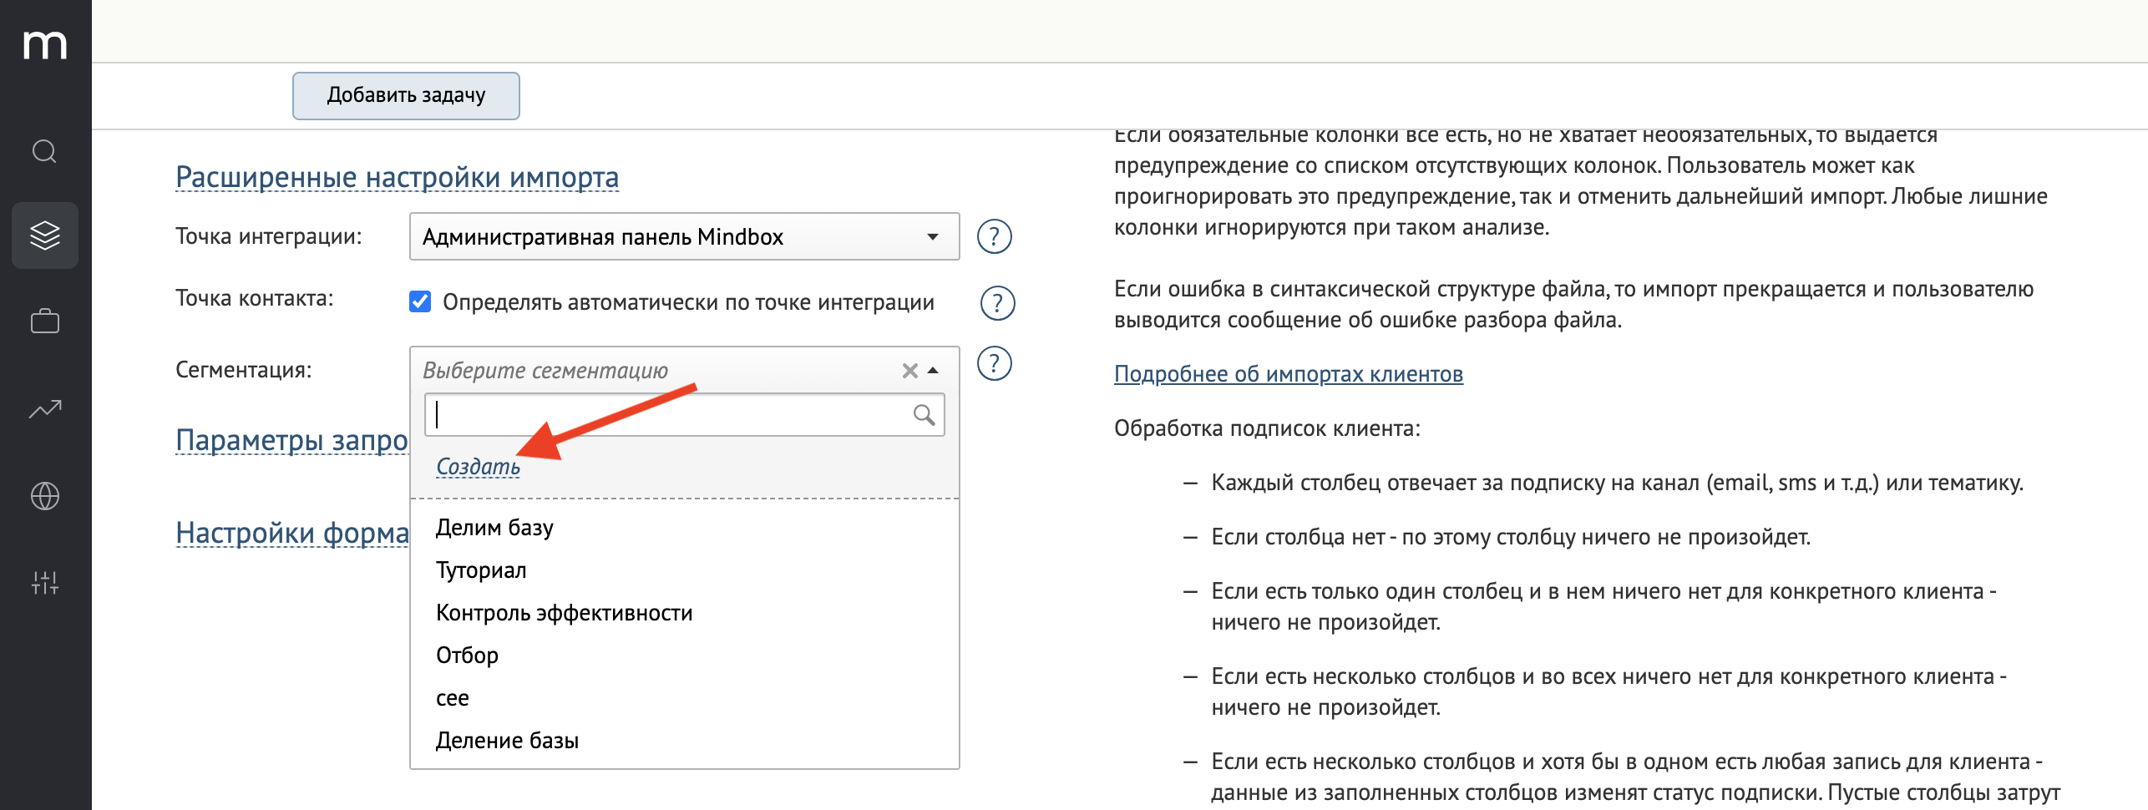Open Подробнее об импортах клиентов link

pos(1289,374)
